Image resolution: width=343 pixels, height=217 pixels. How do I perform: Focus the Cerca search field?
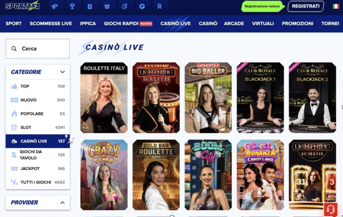pyautogui.click(x=38, y=48)
